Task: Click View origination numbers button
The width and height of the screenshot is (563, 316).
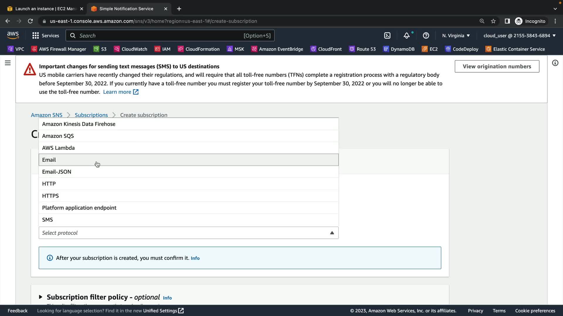Action: click(x=497, y=66)
